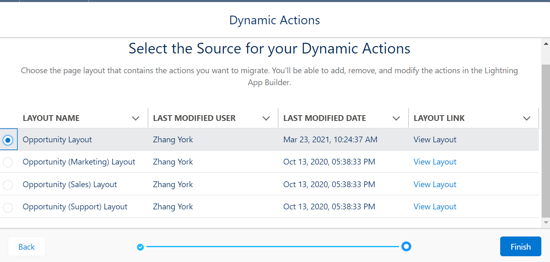
Task: Open the Layout Name column dropdown chevron
Action: (135, 118)
